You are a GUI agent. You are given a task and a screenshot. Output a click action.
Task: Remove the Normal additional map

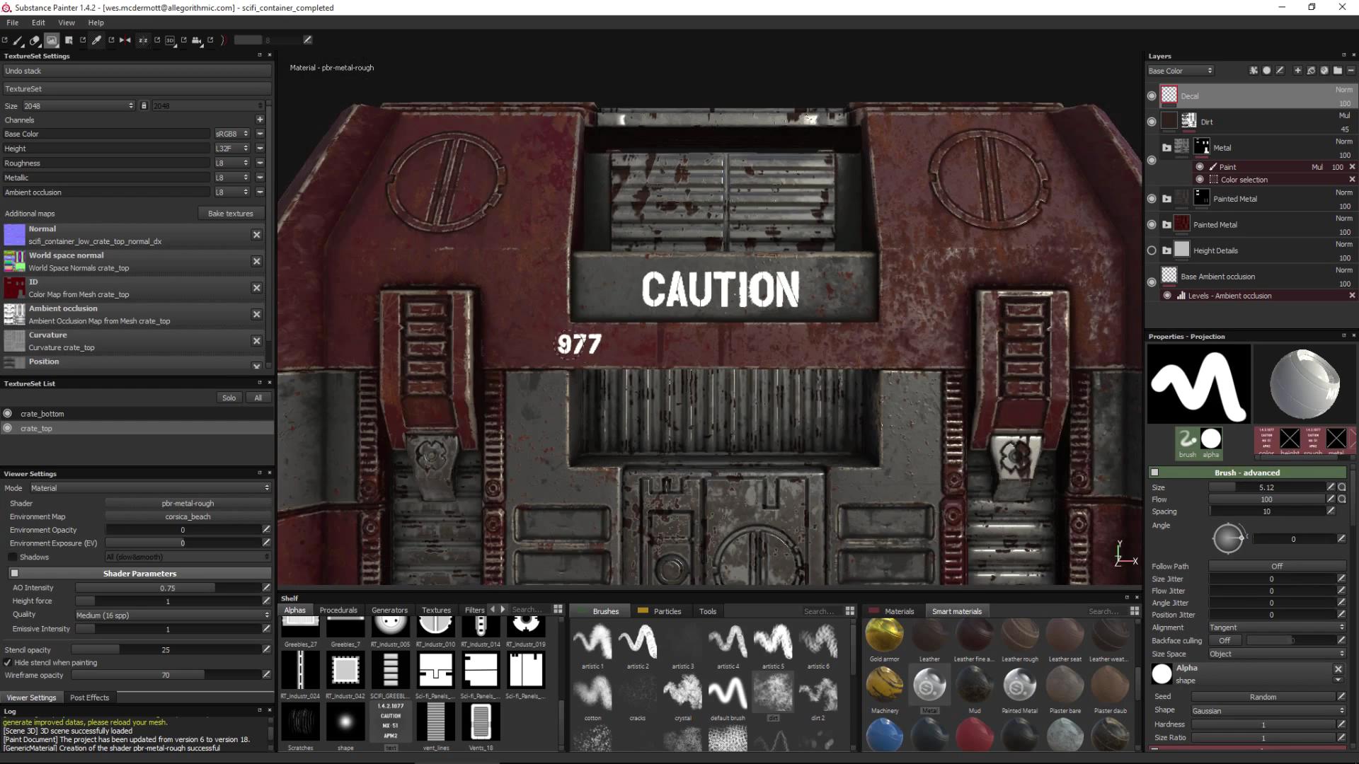(x=257, y=235)
